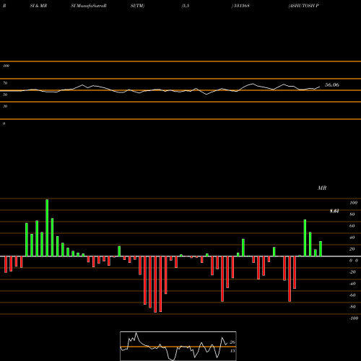Click the 80 axis label on MR scale

coord(352,214)
